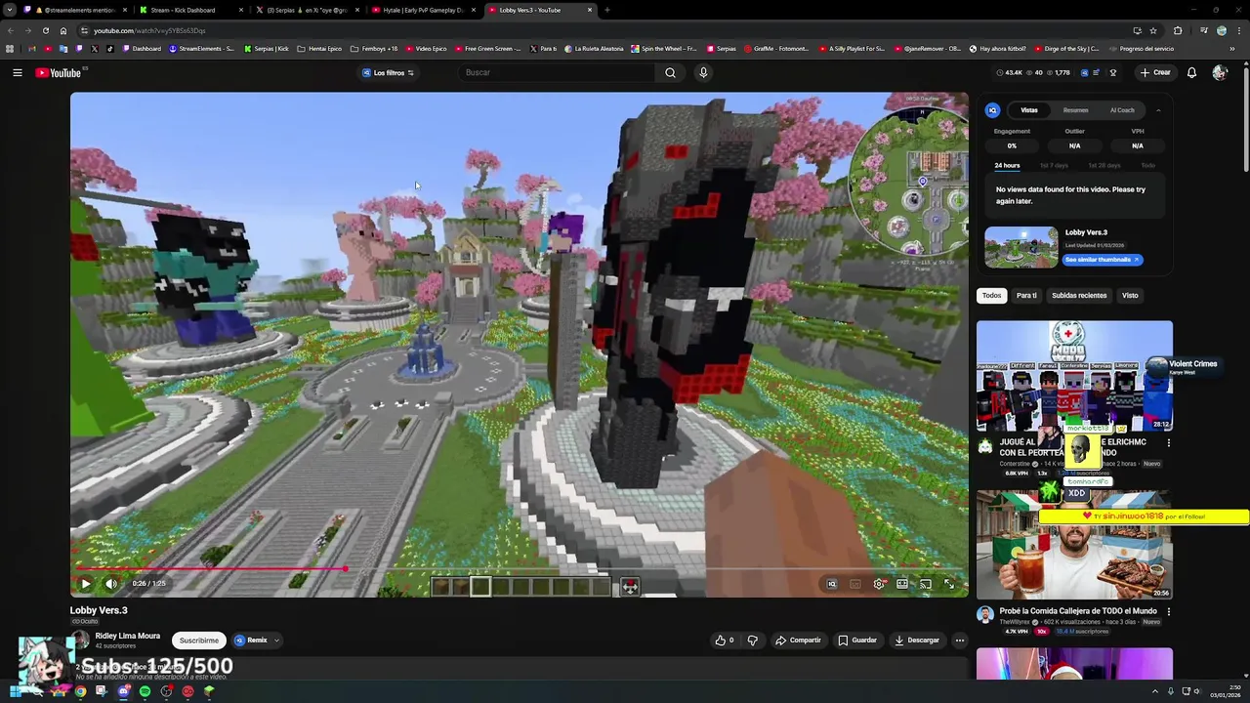
Task: Open the Windows Start menu
Action: tap(15, 691)
